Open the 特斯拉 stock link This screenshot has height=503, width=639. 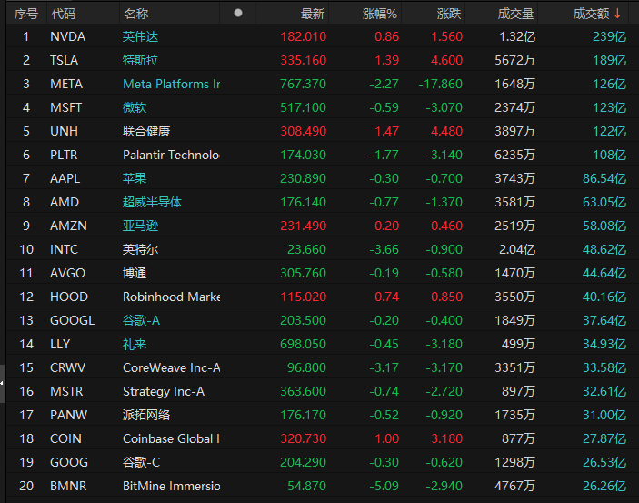tap(140, 60)
